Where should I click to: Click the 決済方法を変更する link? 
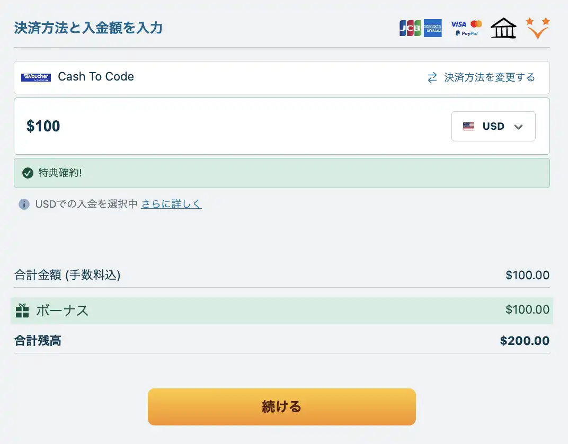coord(489,78)
